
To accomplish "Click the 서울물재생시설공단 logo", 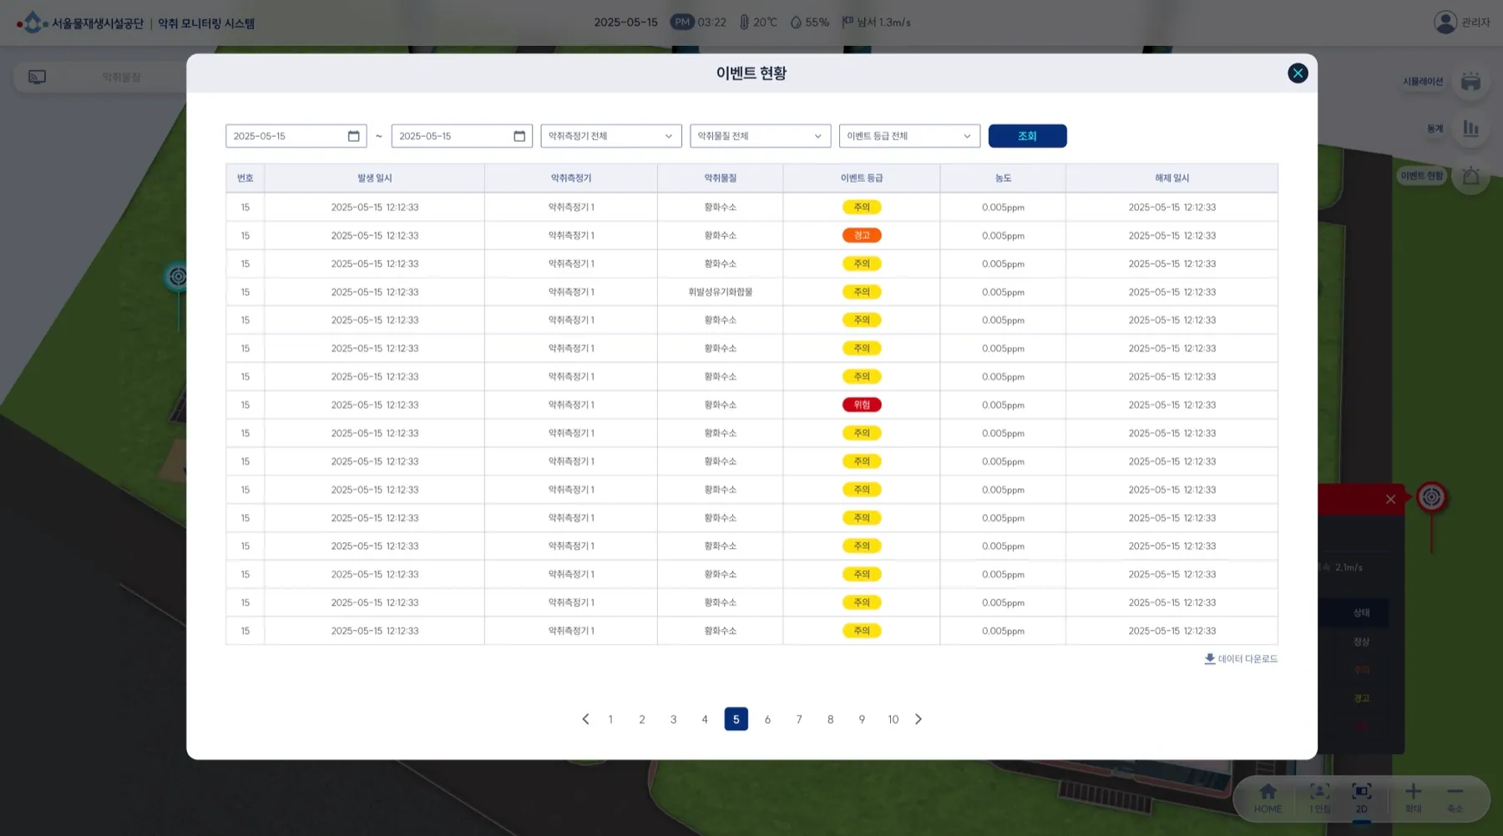I will click(79, 23).
